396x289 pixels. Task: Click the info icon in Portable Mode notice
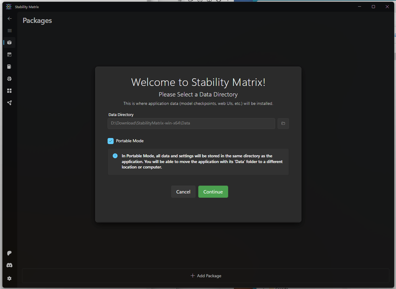coord(115,156)
